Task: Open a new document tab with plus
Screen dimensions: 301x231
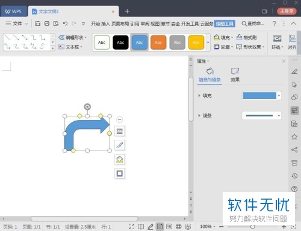Action: click(127, 11)
